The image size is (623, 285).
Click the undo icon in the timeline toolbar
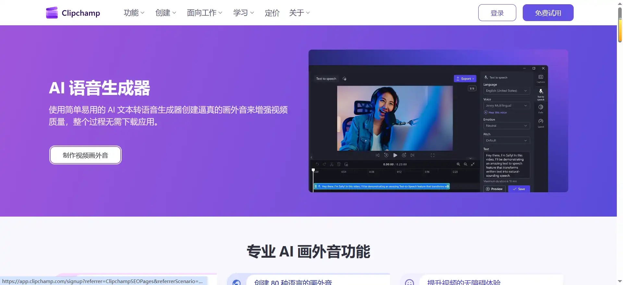point(317,164)
